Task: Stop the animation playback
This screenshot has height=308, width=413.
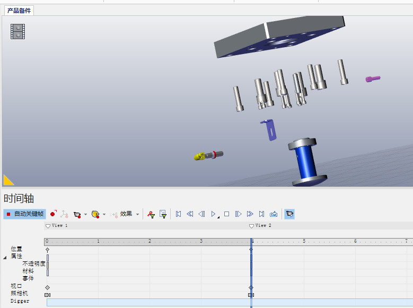Action: 226,214
